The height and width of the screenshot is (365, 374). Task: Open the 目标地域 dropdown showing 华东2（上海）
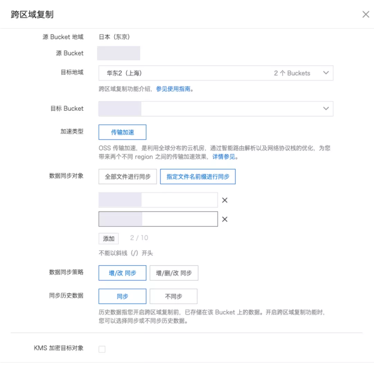pyautogui.click(x=216, y=73)
